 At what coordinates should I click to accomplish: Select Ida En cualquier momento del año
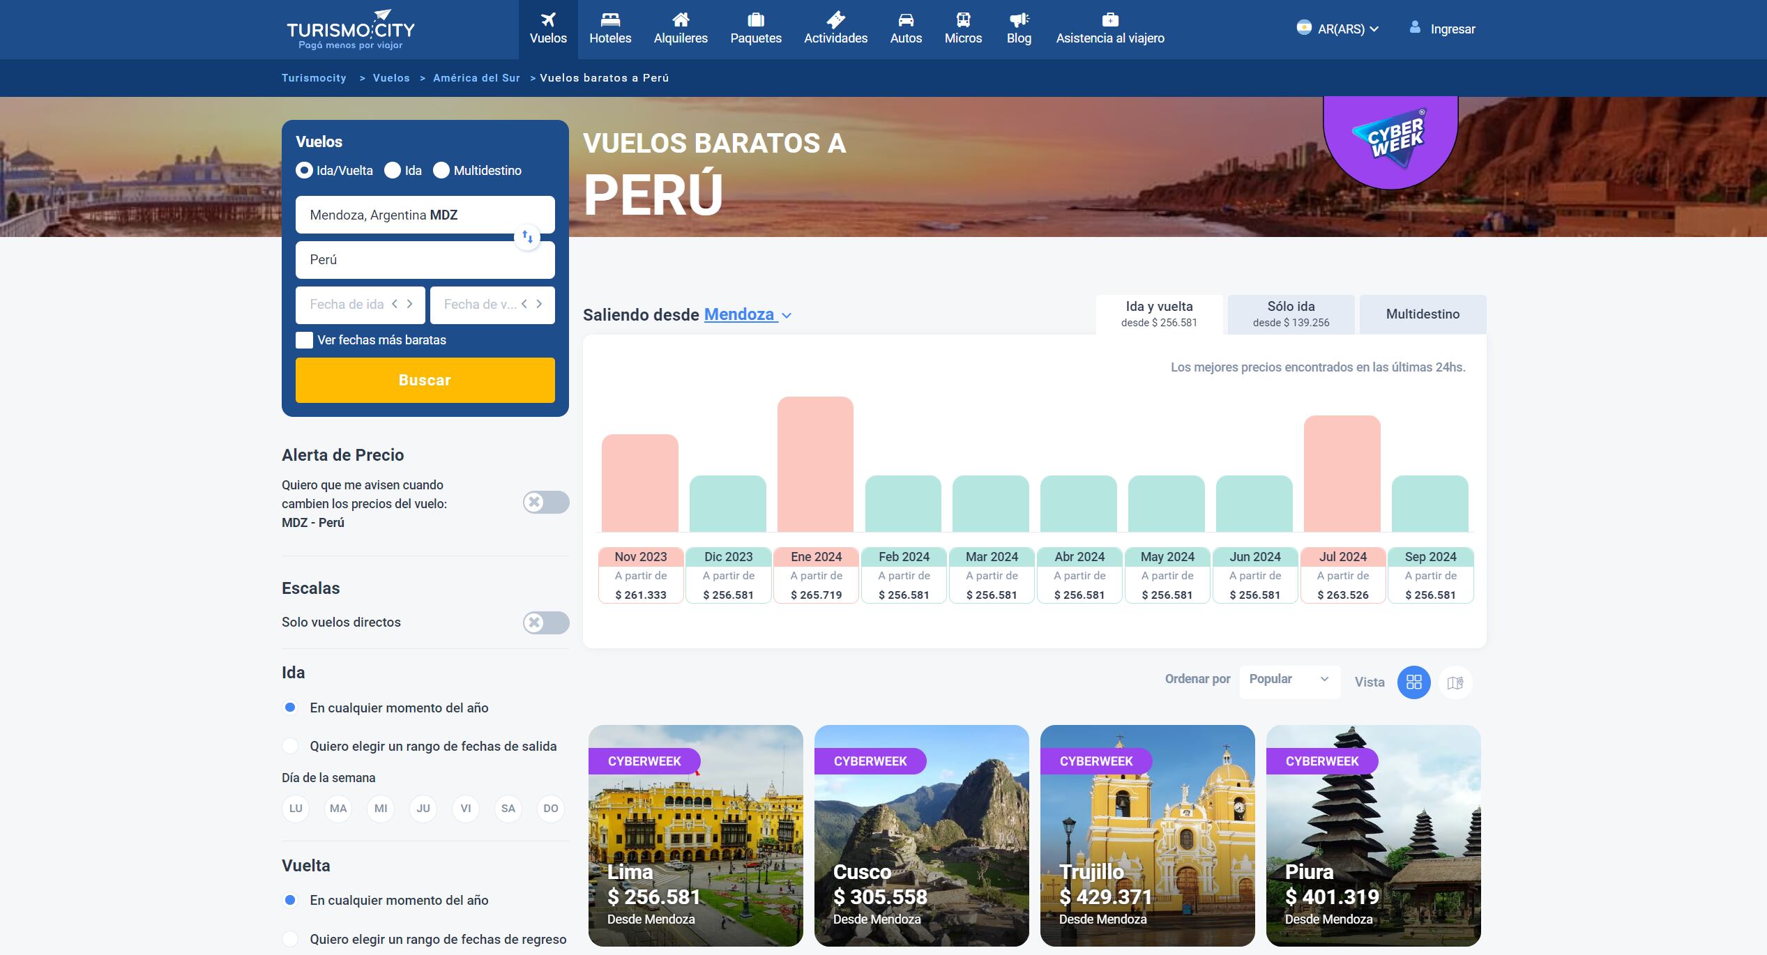point(290,708)
